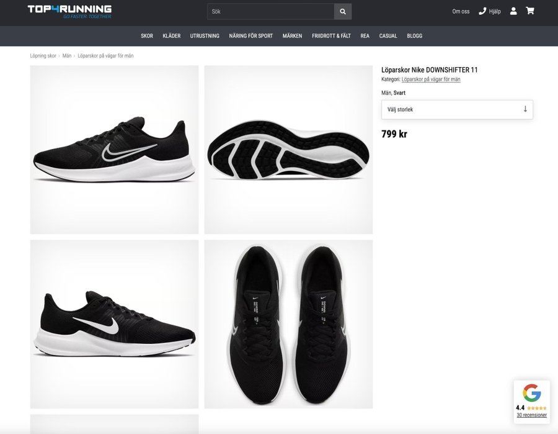
Task: Open the BLOGG page
Action: tap(415, 36)
